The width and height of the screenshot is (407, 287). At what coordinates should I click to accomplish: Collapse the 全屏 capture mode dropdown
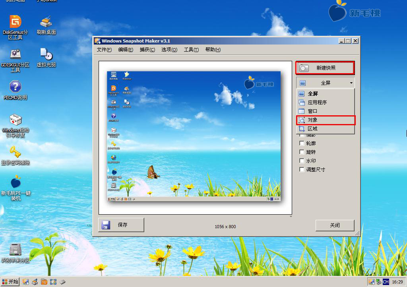click(326, 83)
